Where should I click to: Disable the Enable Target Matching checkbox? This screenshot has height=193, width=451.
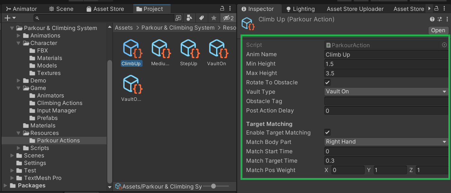328,133
